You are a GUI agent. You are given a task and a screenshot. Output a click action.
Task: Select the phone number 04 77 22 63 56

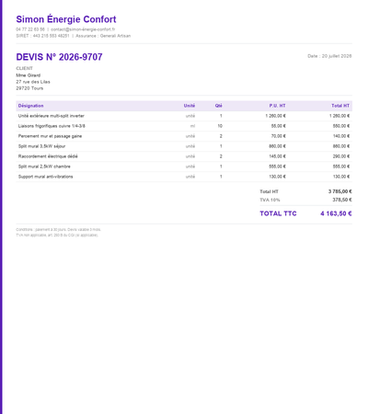30,29
